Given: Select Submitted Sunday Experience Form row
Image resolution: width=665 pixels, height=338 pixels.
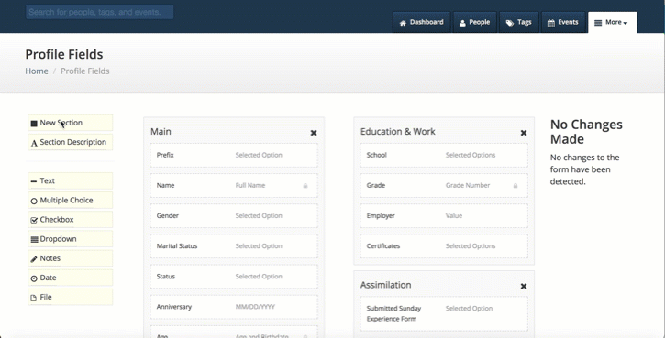Looking at the screenshot, I should pyautogui.click(x=444, y=314).
